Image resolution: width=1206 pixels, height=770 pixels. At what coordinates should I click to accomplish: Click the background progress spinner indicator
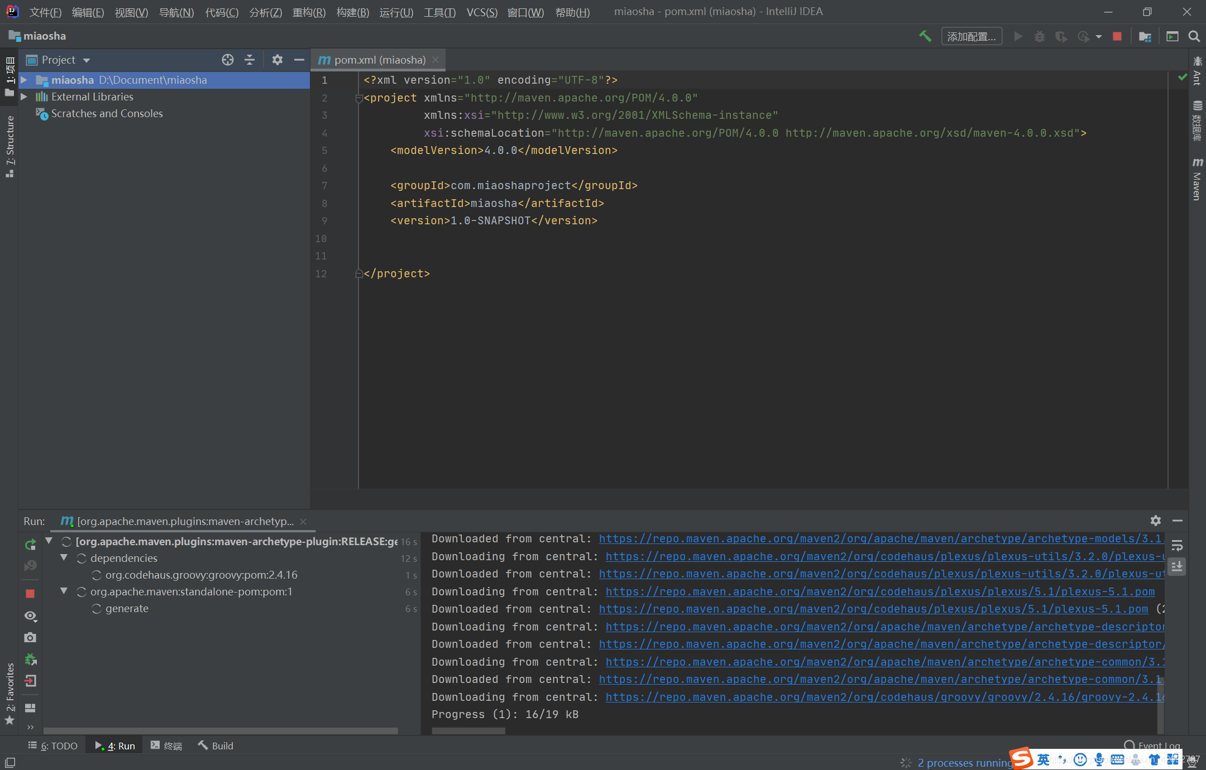(x=906, y=763)
